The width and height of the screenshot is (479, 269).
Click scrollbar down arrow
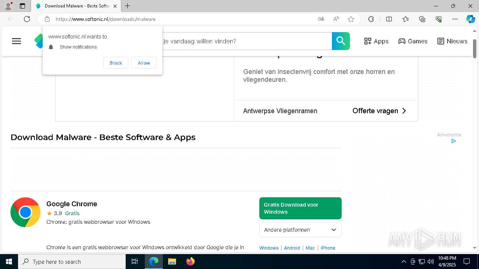pos(475,248)
